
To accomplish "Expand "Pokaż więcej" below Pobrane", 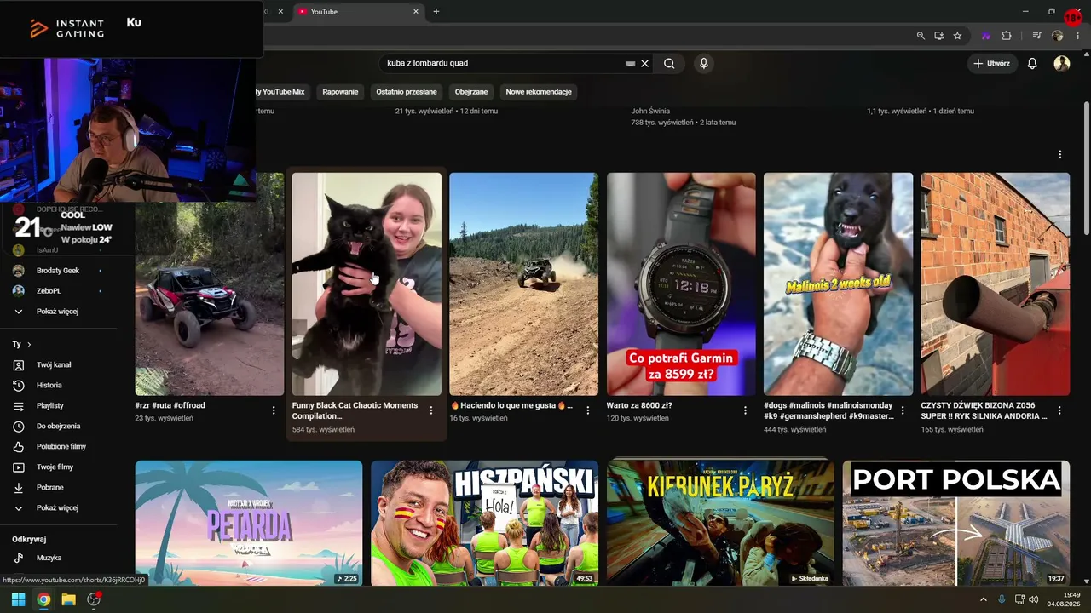I will (x=57, y=507).
